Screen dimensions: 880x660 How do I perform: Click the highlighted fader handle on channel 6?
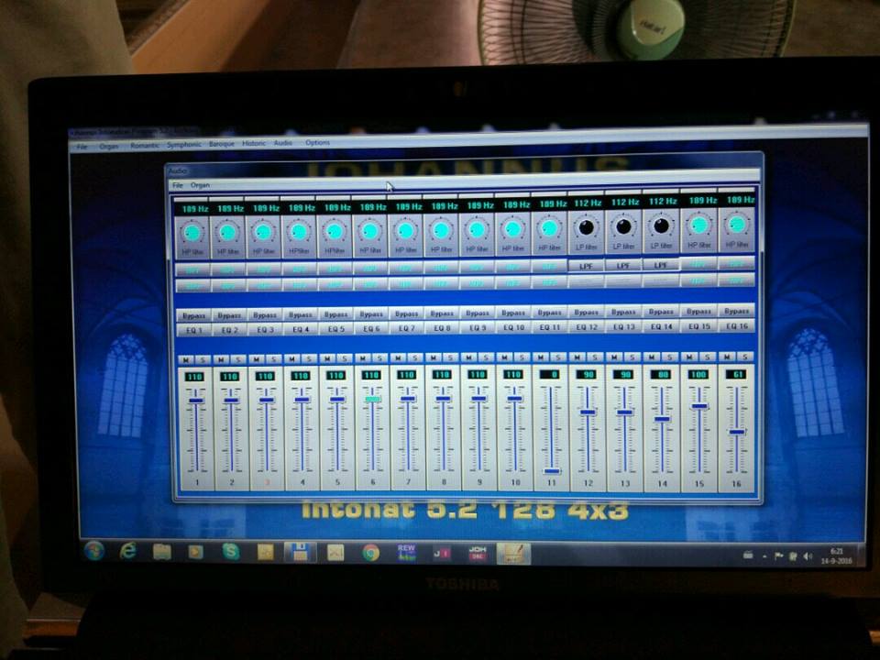373,399
